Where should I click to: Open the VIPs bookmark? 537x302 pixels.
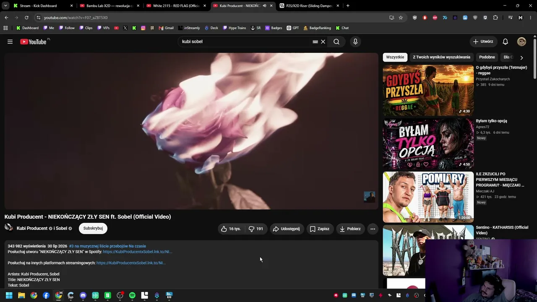coord(103,28)
